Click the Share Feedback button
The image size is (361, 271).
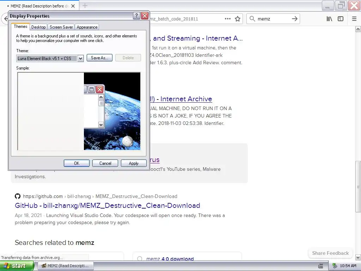click(330, 253)
